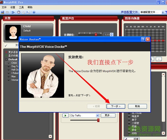The height and width of the screenshot is (140, 167).
Task: Select the Woman voice
Action: pos(15,80)
